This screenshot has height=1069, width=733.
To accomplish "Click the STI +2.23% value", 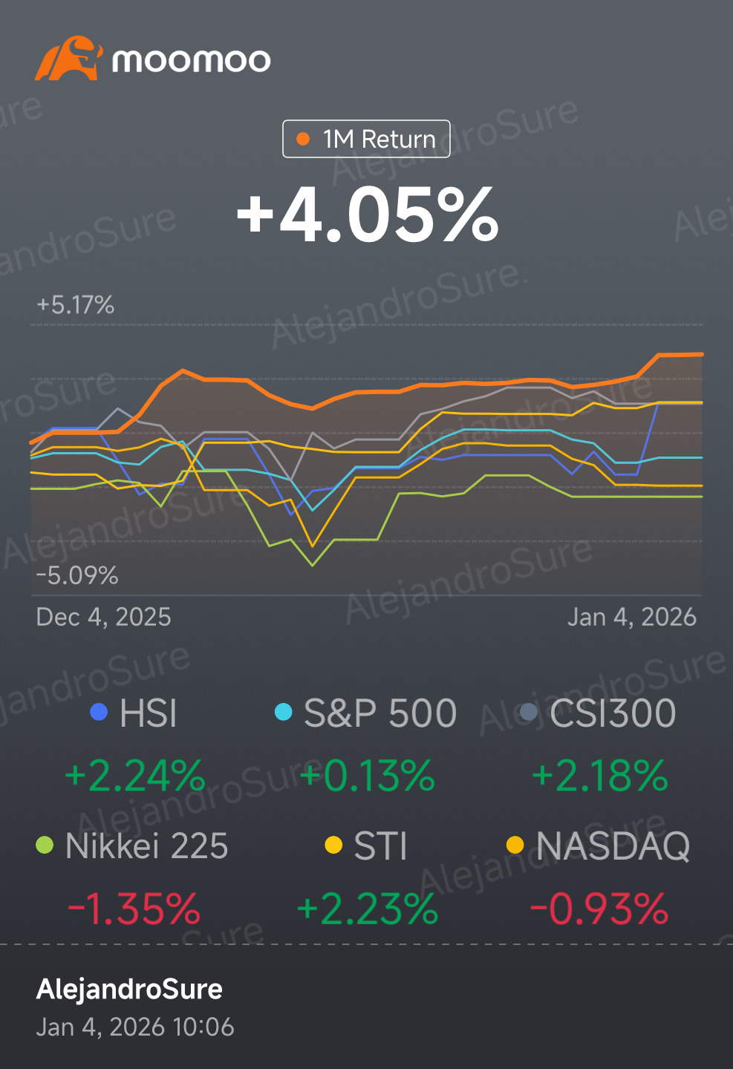I will click(368, 909).
